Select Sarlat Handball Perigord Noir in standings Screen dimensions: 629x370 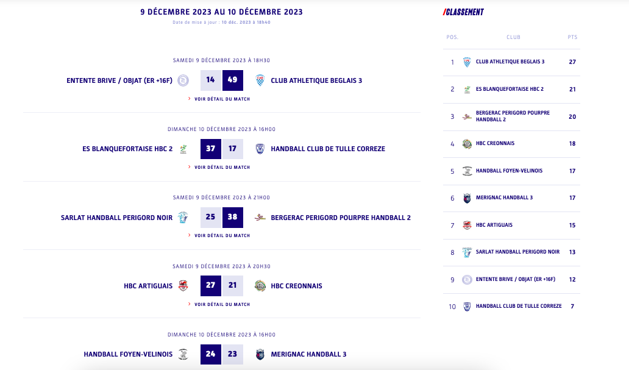[517, 252]
